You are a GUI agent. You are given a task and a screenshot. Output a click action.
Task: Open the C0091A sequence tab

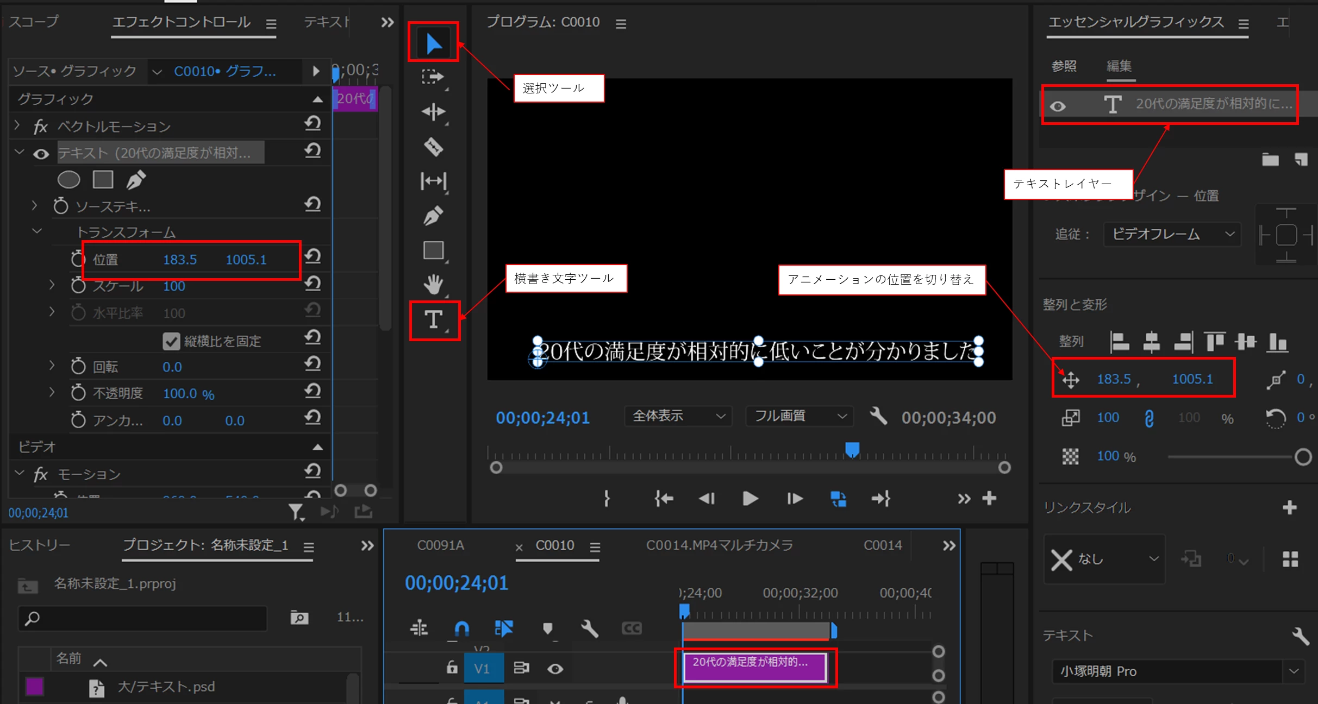point(440,545)
